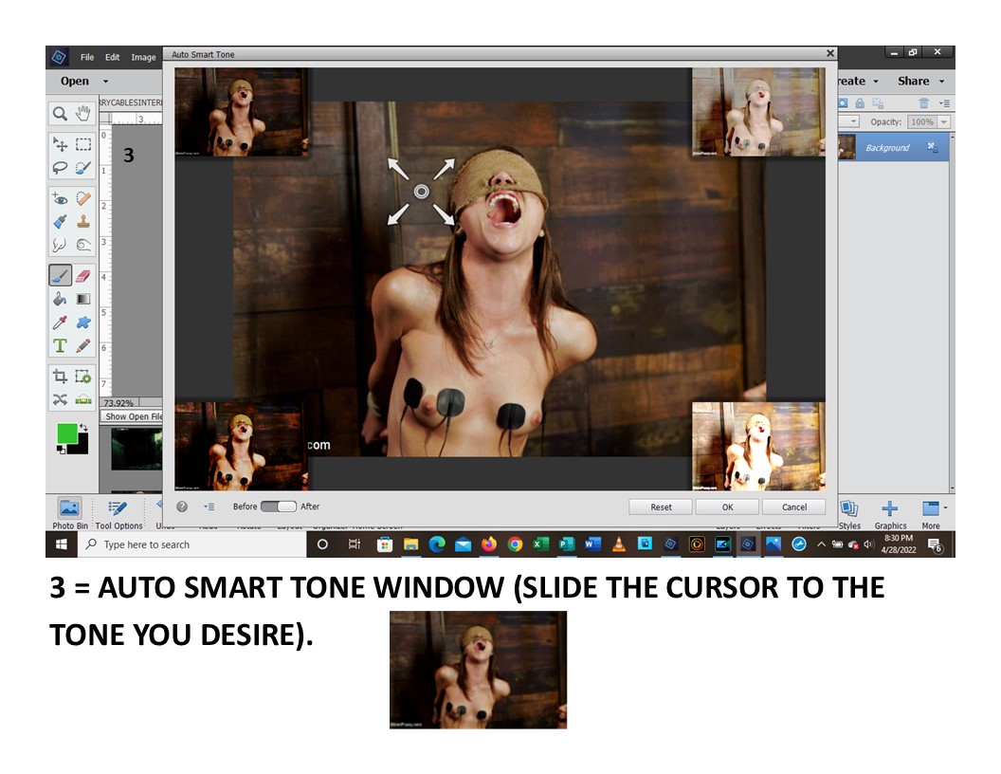Expand the layer Opacity dropdown
This screenshot has width=1001, height=774.
click(x=940, y=122)
